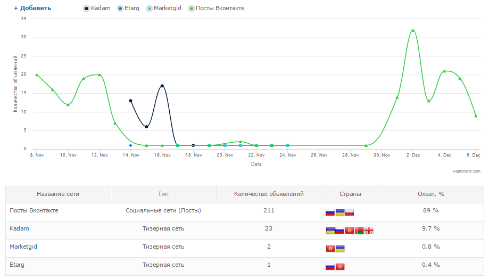Select the 'Охват, %' column header

(x=431, y=194)
